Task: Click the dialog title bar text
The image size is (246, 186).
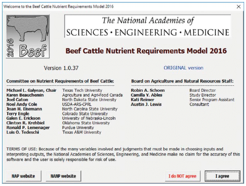Action: pos(58,7)
